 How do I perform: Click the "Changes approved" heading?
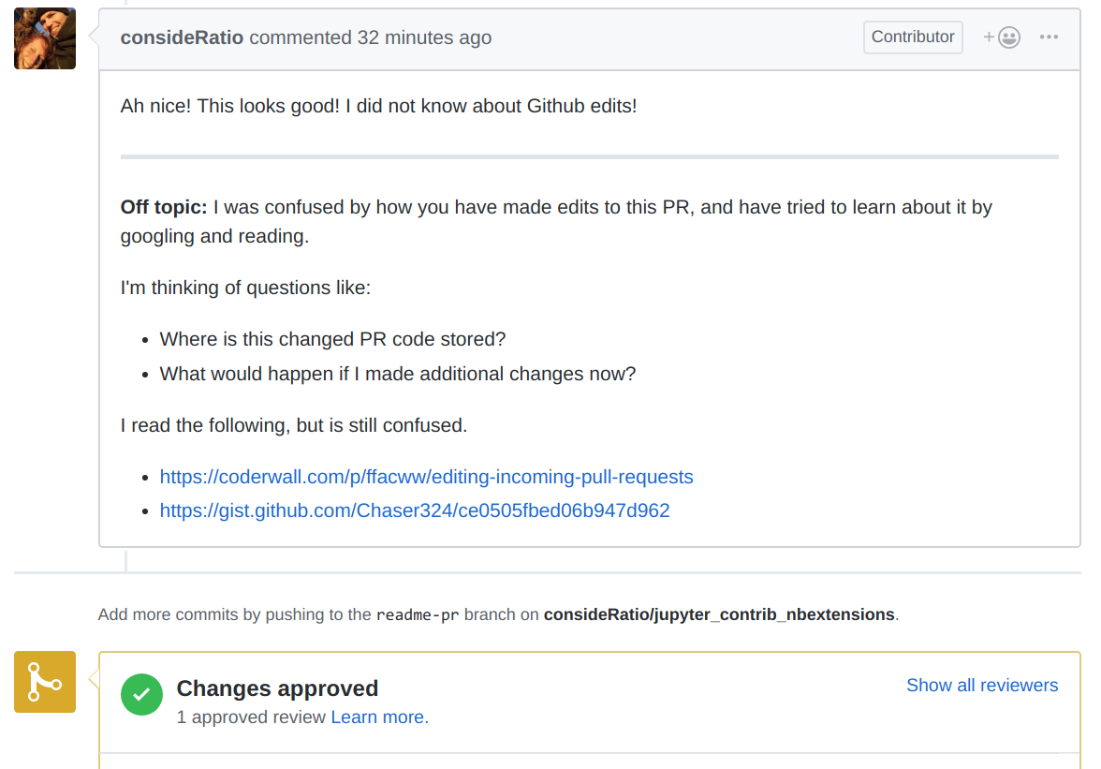(x=277, y=688)
